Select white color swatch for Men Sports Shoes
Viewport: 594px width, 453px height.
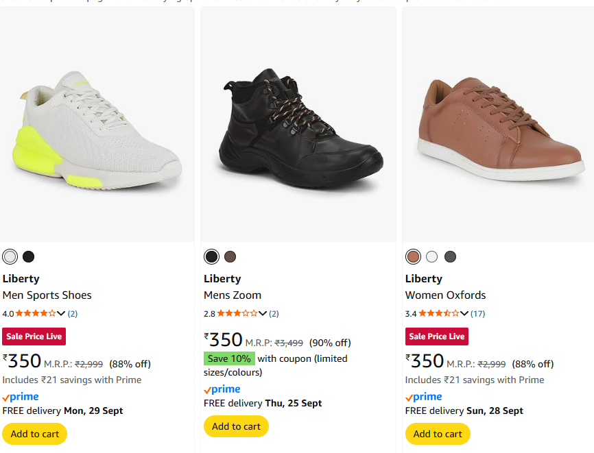click(10, 257)
